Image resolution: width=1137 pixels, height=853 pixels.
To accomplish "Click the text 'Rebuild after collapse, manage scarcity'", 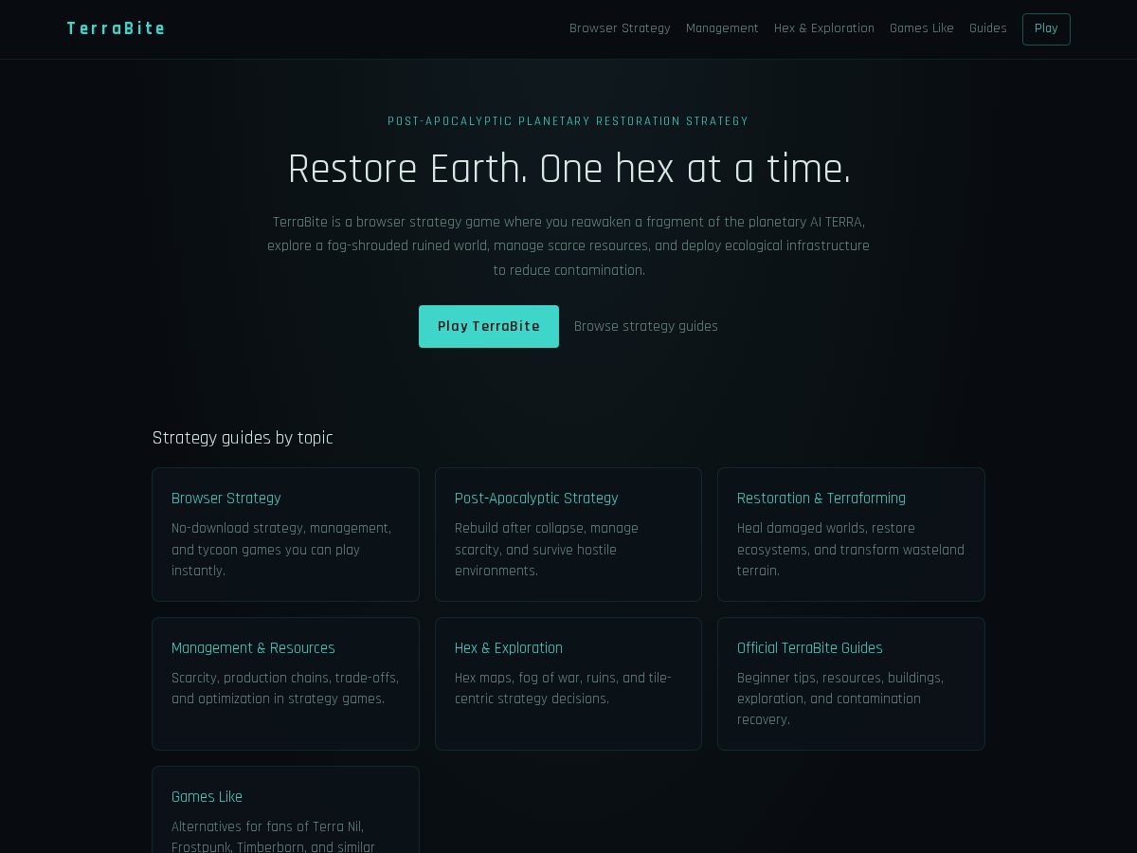I will click(x=547, y=550).
